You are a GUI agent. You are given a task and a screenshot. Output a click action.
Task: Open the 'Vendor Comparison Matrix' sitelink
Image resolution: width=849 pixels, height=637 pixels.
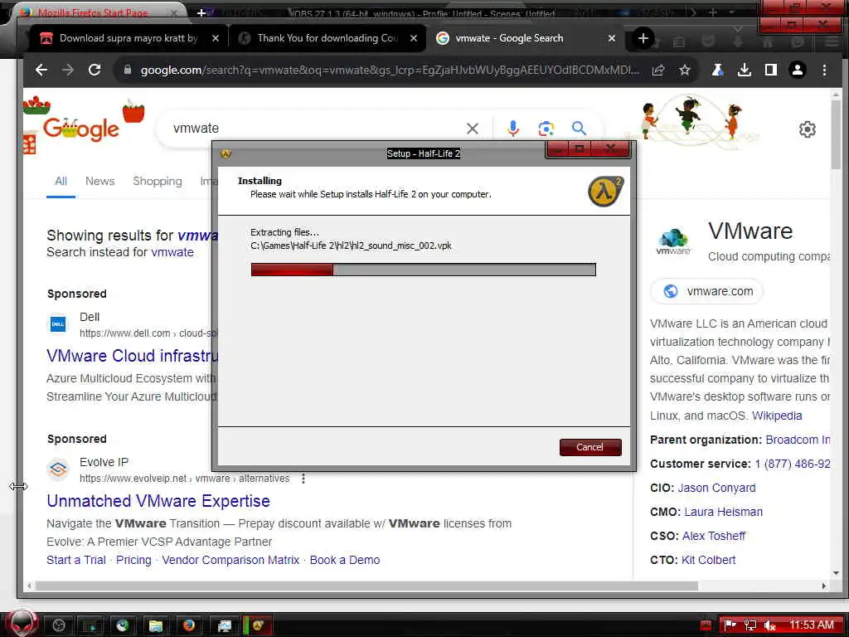tap(230, 560)
